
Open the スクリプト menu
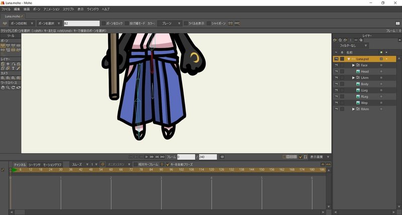tap(68, 9)
